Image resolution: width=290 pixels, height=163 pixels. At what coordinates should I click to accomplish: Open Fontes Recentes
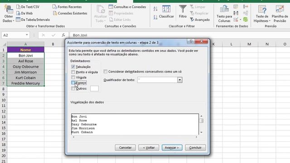(67, 7)
